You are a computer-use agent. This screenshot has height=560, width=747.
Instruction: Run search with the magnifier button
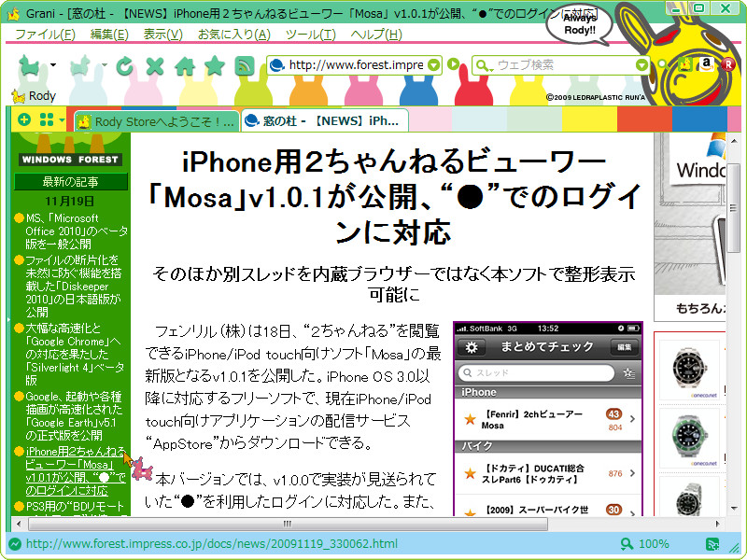[x=662, y=63]
